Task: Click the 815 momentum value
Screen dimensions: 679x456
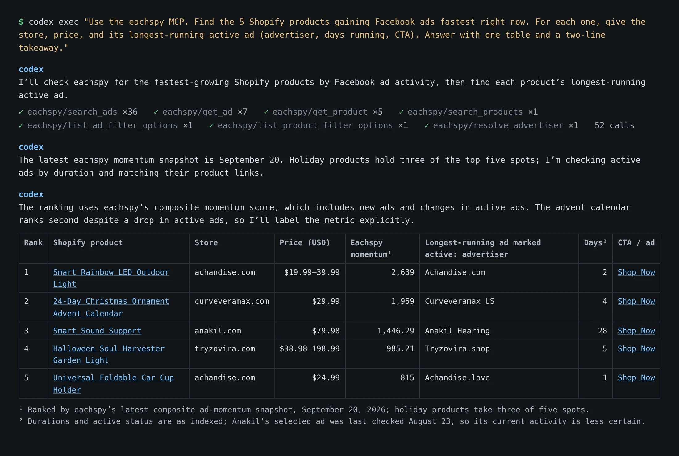Action: (x=407, y=377)
